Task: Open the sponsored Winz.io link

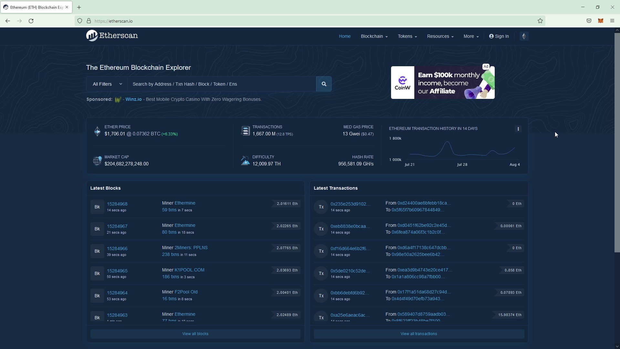Action: click(x=134, y=99)
